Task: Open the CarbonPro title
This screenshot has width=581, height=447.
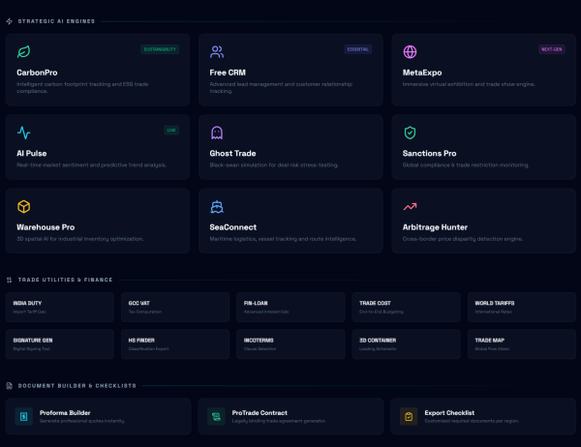Action: (37, 73)
